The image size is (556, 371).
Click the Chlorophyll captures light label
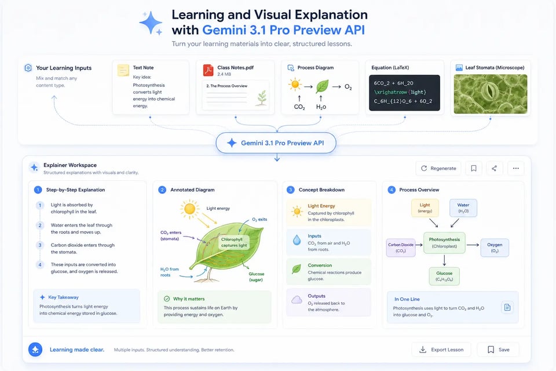coord(234,242)
